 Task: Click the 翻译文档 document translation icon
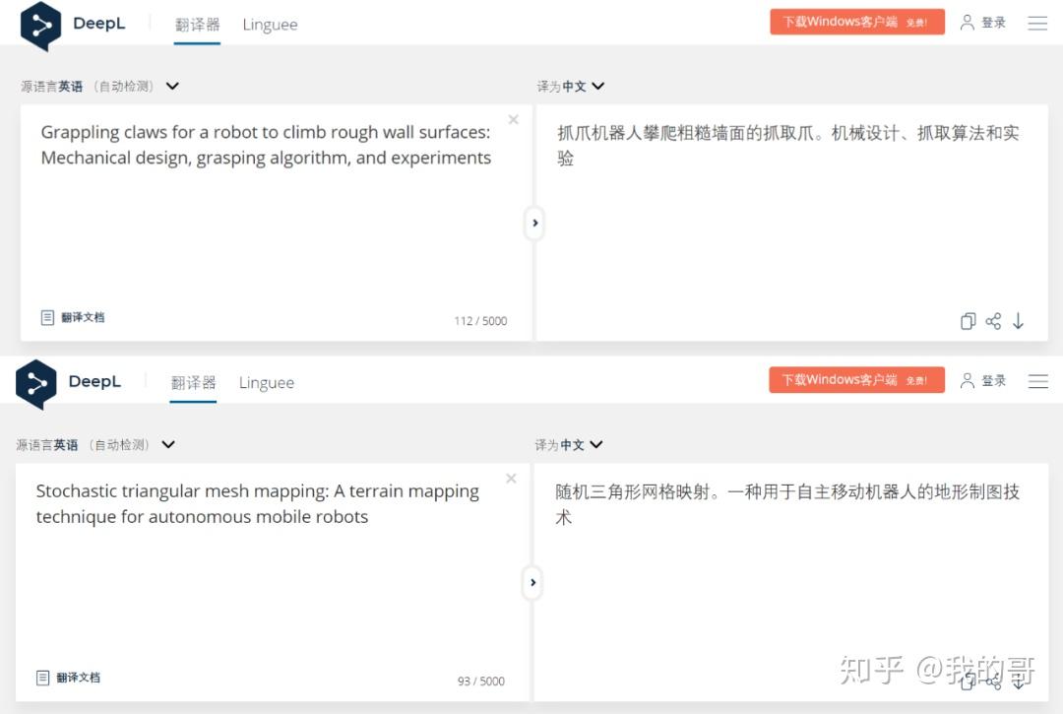pos(46,317)
